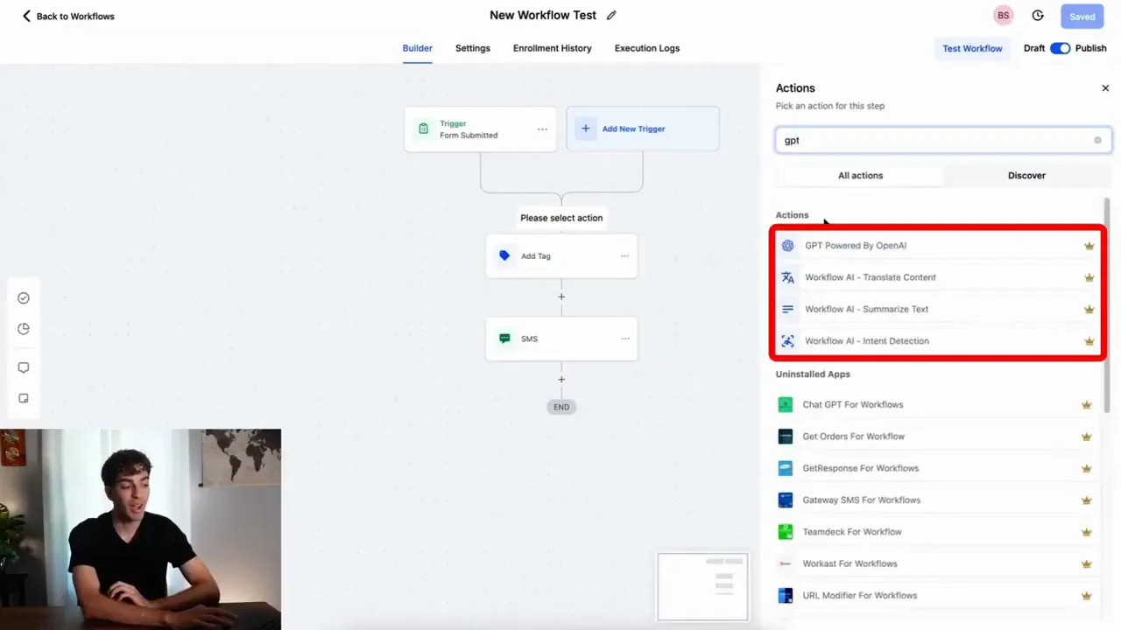This screenshot has height=630, width=1121.
Task: Open the sticky note icon in left toolbar
Action: pos(24,398)
